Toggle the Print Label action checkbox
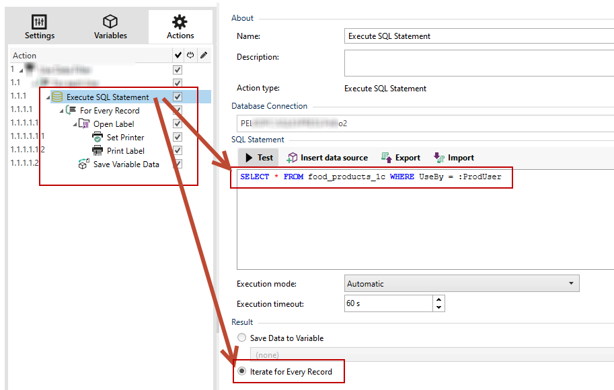The height and width of the screenshot is (390, 614). tap(178, 151)
